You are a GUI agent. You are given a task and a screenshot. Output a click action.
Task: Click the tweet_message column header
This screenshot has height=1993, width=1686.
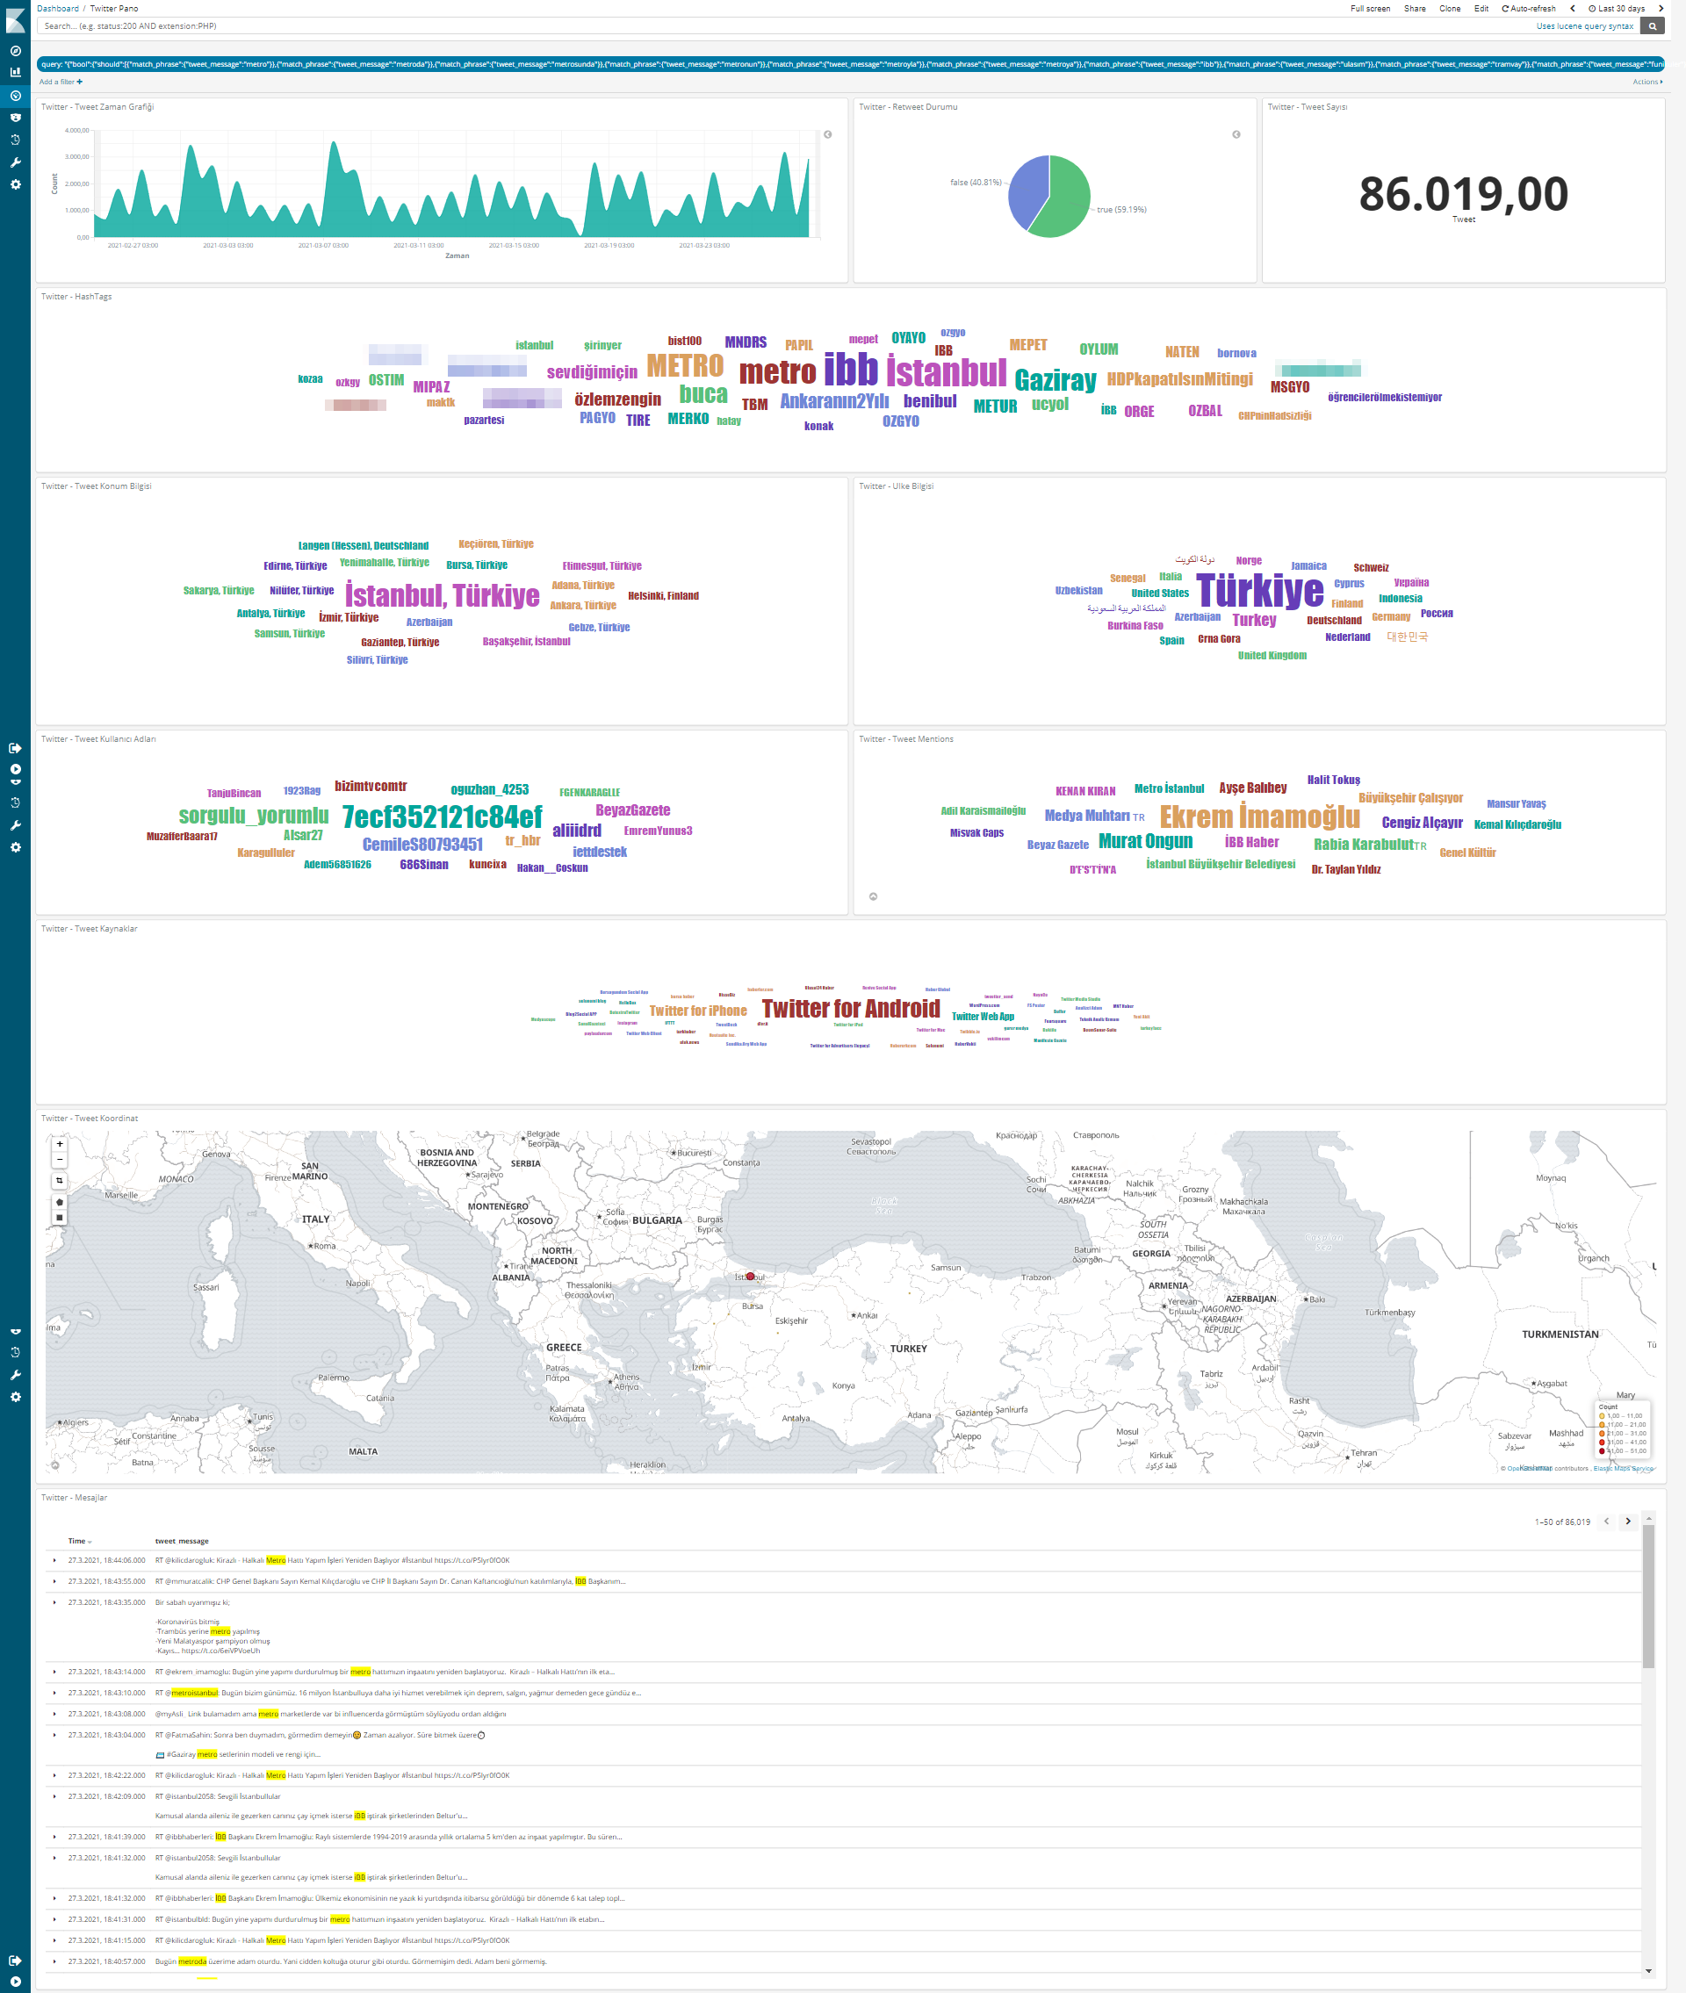(x=182, y=1541)
